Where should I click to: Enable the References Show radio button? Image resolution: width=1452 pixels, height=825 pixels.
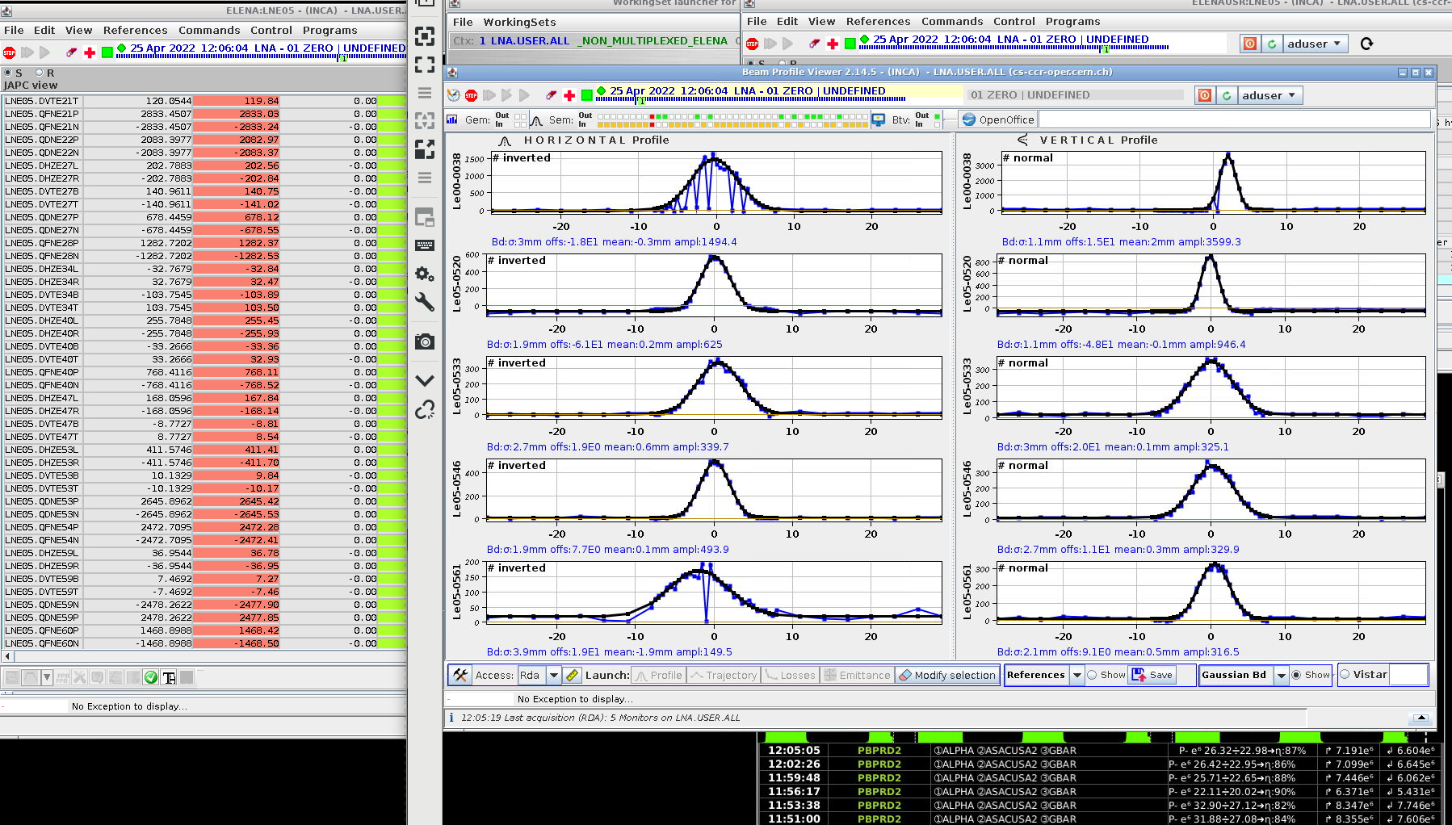click(1093, 675)
